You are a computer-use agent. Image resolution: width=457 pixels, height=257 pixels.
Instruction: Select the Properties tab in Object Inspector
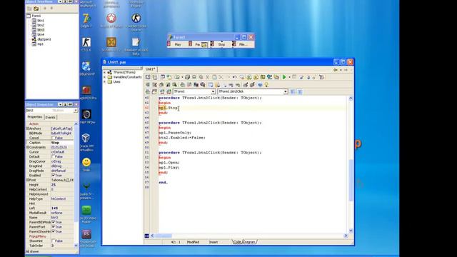tap(35, 117)
